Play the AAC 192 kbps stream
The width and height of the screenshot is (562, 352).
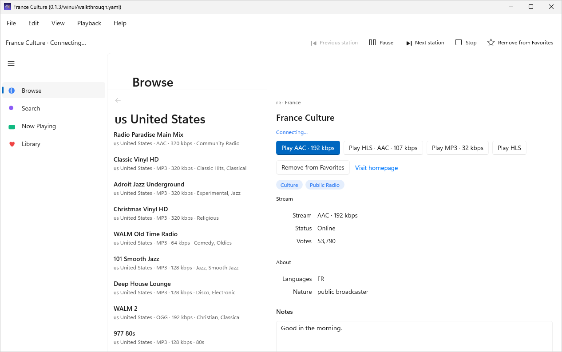308,148
